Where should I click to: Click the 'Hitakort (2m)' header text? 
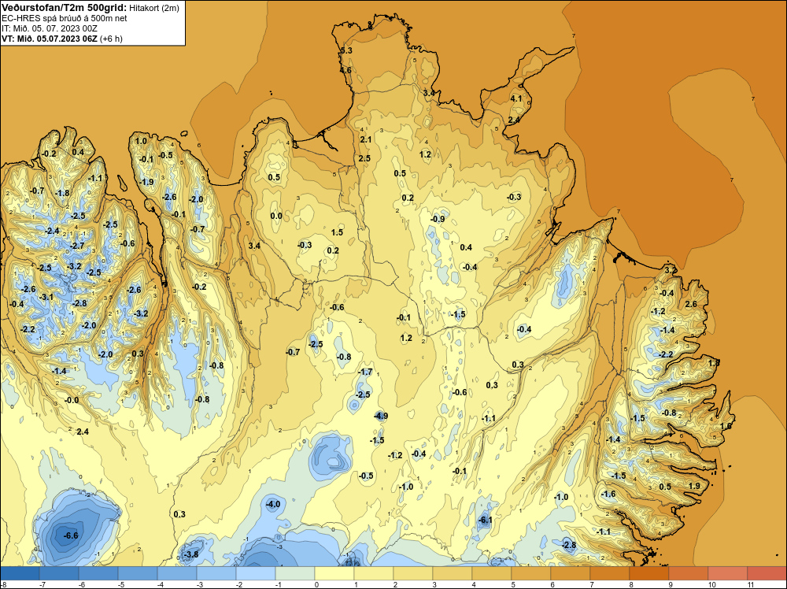pyautogui.click(x=153, y=8)
